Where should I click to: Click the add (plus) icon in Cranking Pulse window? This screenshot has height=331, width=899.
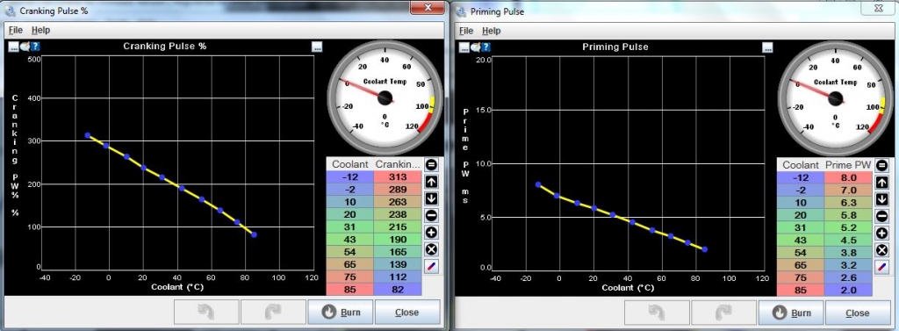coord(432,233)
